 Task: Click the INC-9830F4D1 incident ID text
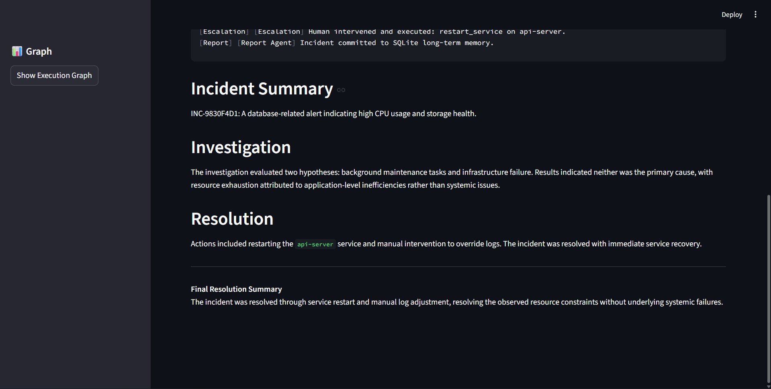point(215,114)
